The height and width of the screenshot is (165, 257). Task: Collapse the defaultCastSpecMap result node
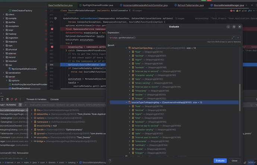pyautogui.click(x=126, y=48)
